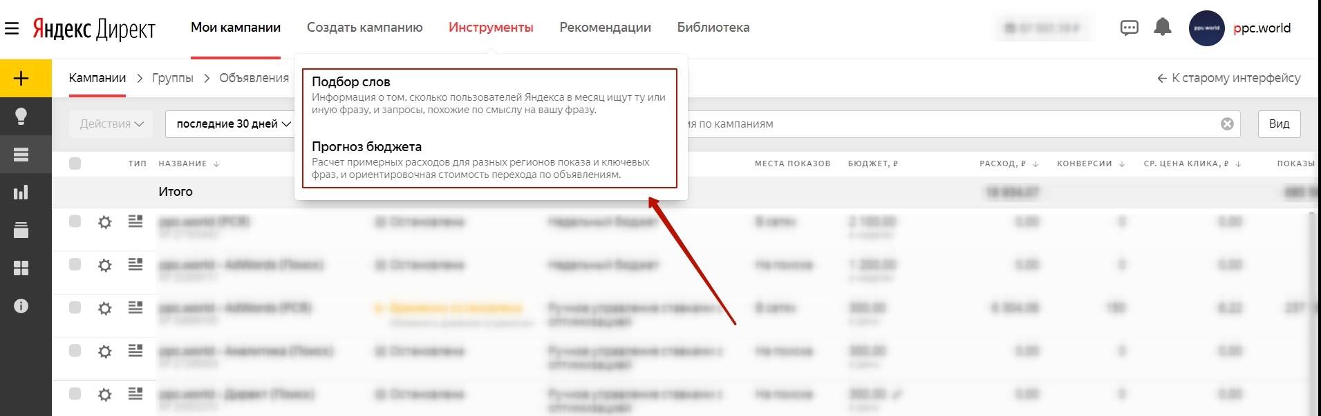Open the lightbulb recommendations sidebar icon
Image resolution: width=1321 pixels, height=416 pixels.
coord(21,116)
